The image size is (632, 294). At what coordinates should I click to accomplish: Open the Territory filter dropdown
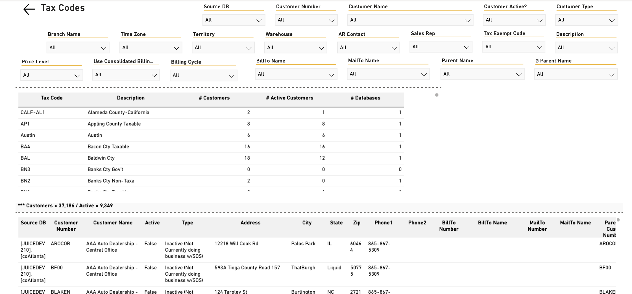pyautogui.click(x=223, y=47)
